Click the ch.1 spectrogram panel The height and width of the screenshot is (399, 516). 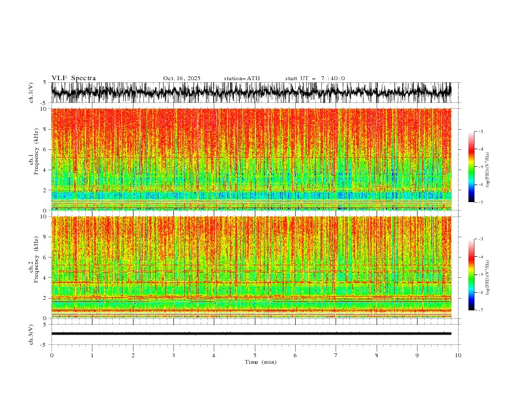pos(251,159)
